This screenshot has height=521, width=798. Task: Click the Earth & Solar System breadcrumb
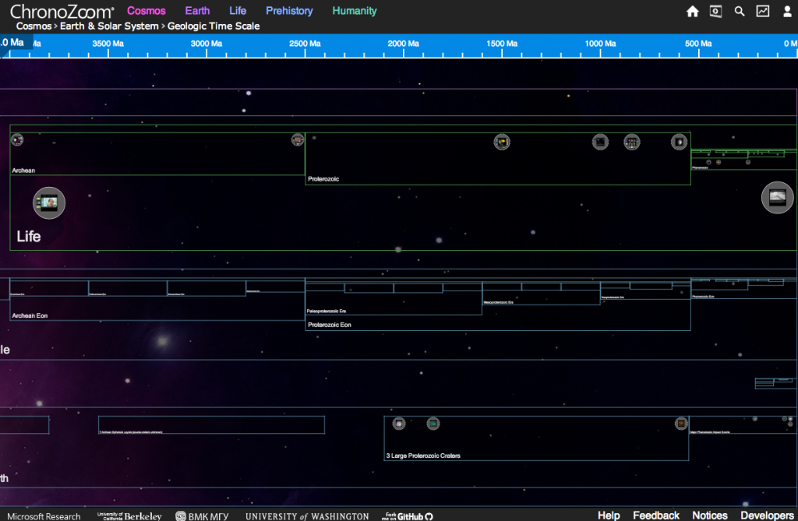click(109, 26)
